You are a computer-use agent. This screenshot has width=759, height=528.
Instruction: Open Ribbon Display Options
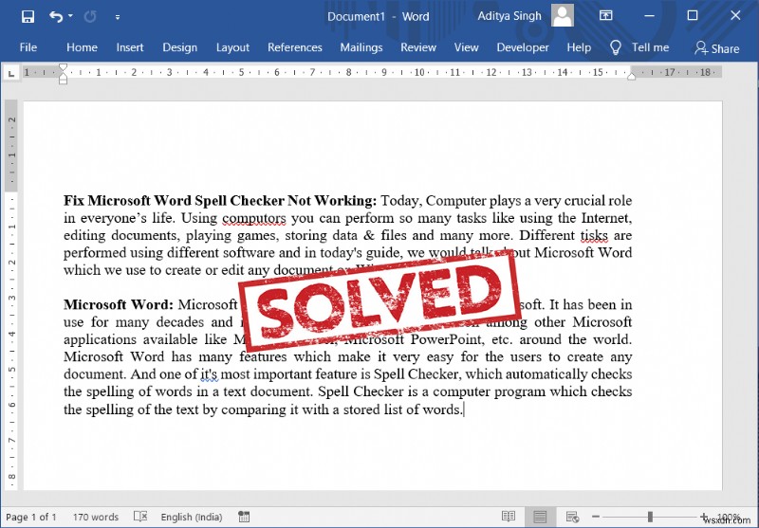(x=605, y=16)
